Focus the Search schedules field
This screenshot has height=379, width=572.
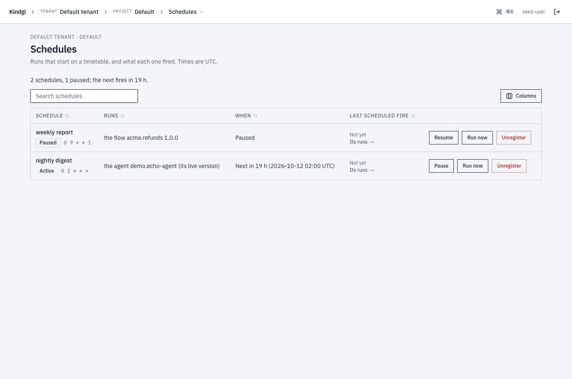(x=84, y=96)
